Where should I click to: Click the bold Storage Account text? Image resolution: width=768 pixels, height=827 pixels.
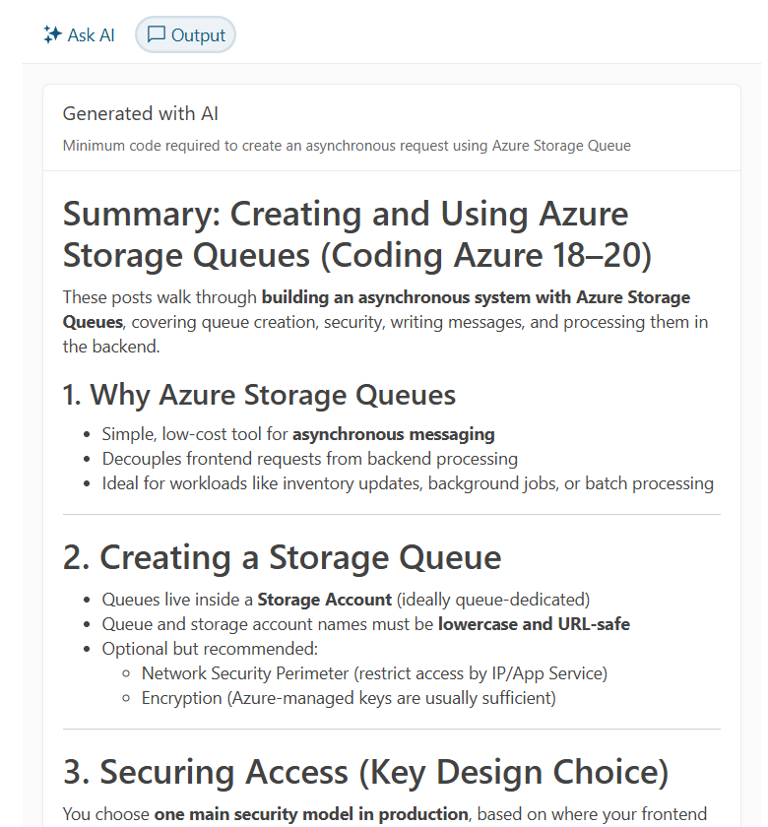(x=324, y=600)
